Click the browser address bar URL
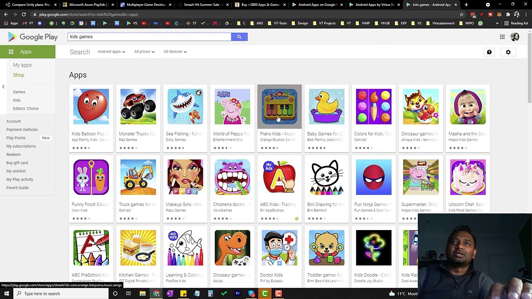 point(89,15)
